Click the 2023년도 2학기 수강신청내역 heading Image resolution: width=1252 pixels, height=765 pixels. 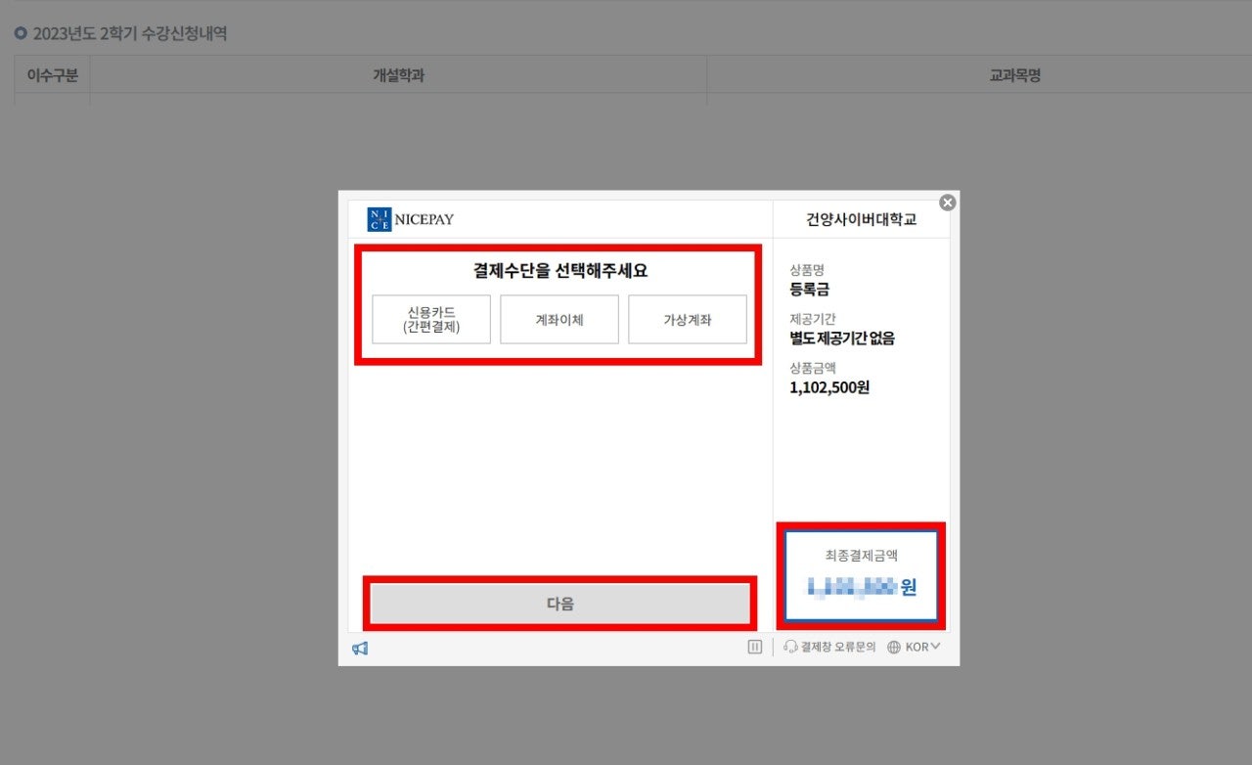coord(129,33)
